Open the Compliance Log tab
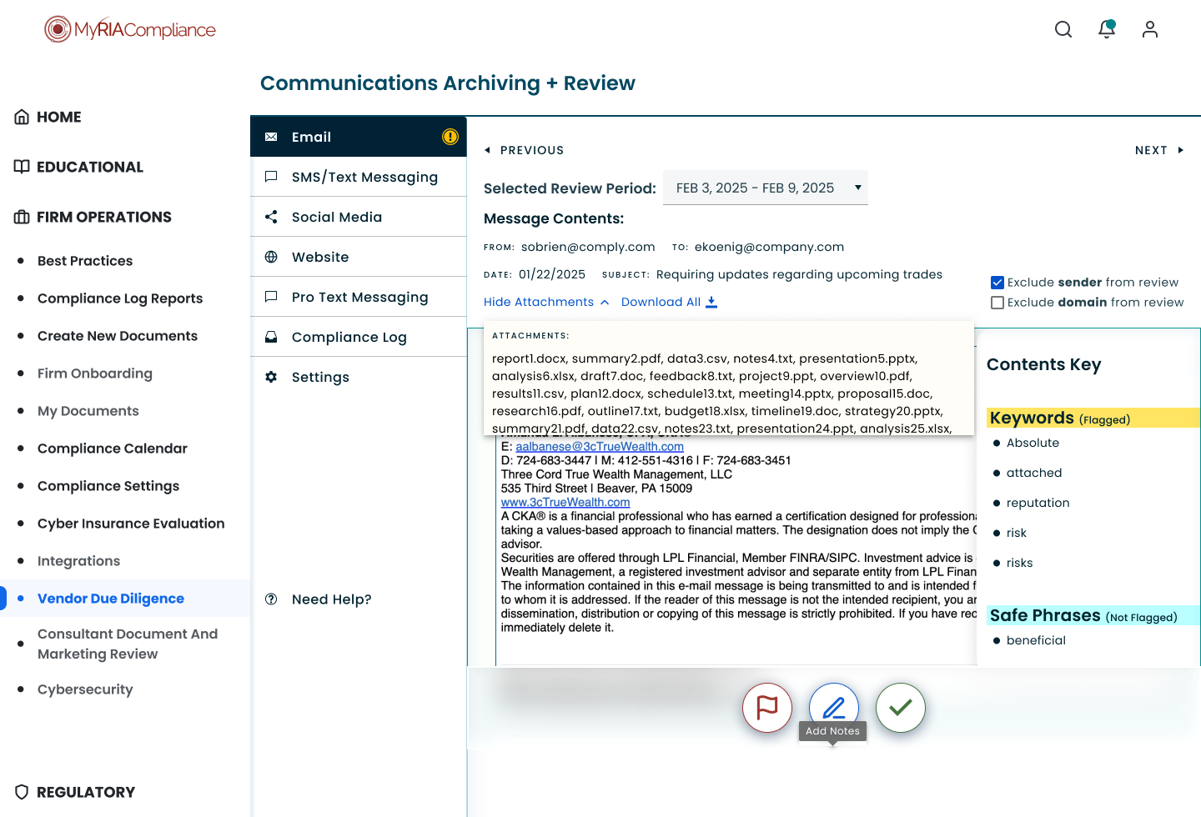Screen dimensions: 1201x817 click(359, 337)
